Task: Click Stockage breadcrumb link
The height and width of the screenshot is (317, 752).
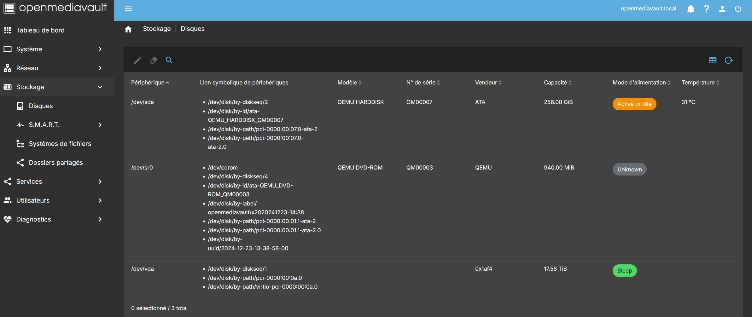Action: tap(157, 29)
